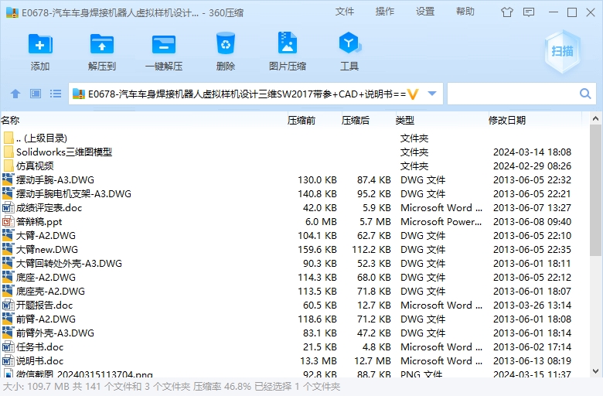Click the scrollbar up arrow
603x396 pixels.
(x=595, y=119)
